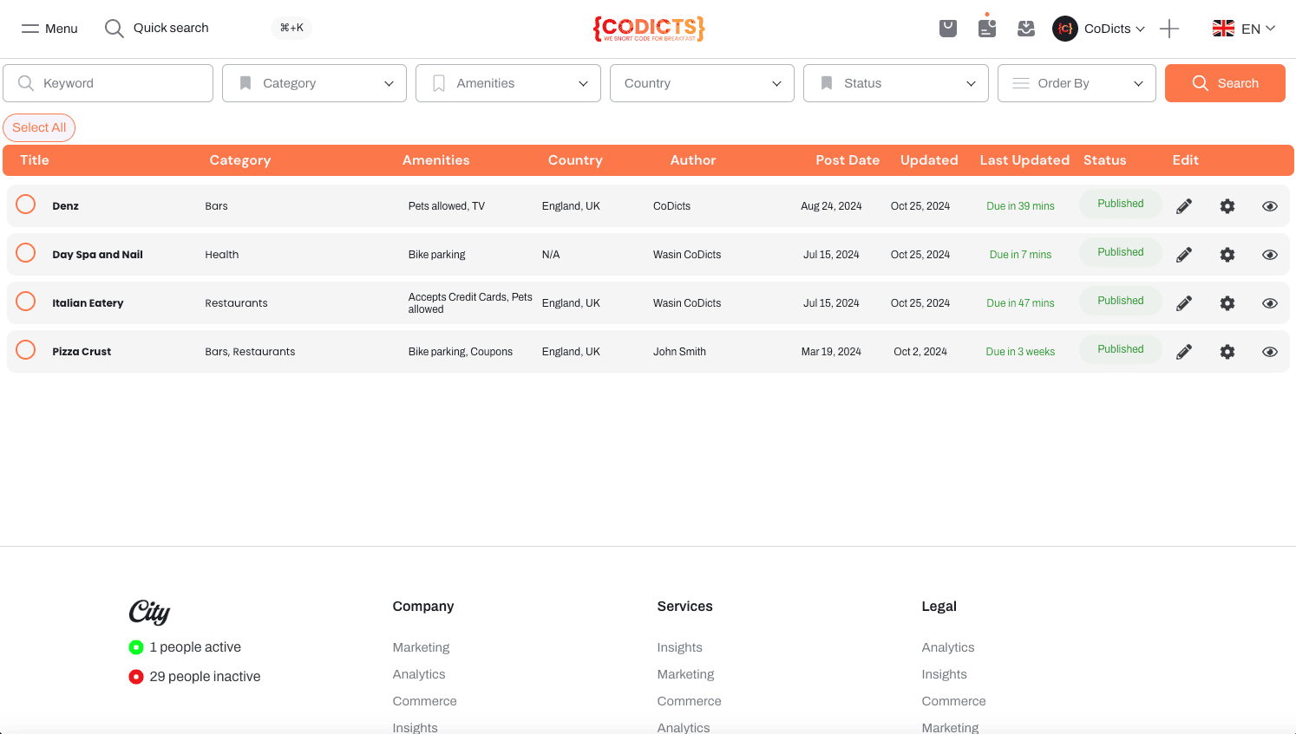1296x734 pixels.
Task: Open gear settings for Italian Eatery
Action: tap(1227, 303)
